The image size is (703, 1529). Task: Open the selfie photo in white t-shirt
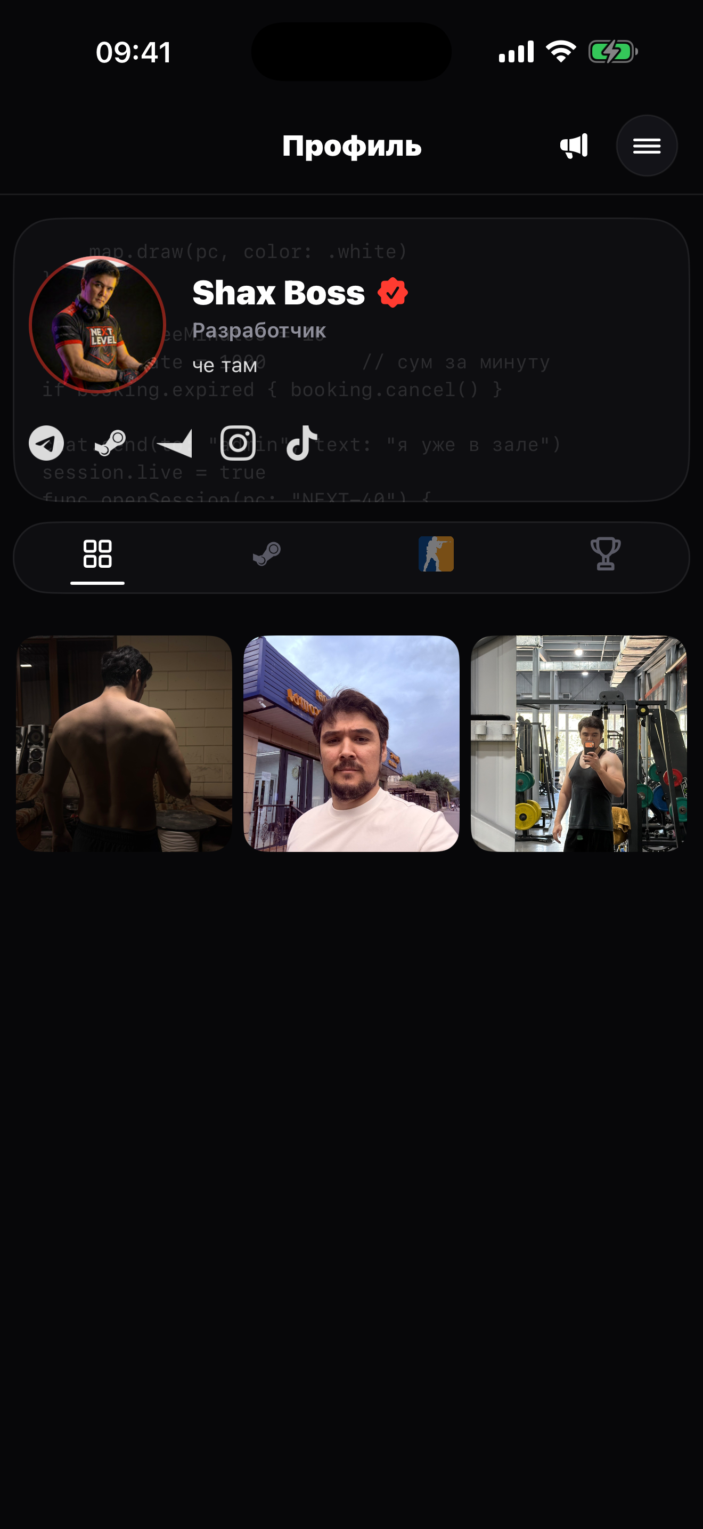pos(351,744)
